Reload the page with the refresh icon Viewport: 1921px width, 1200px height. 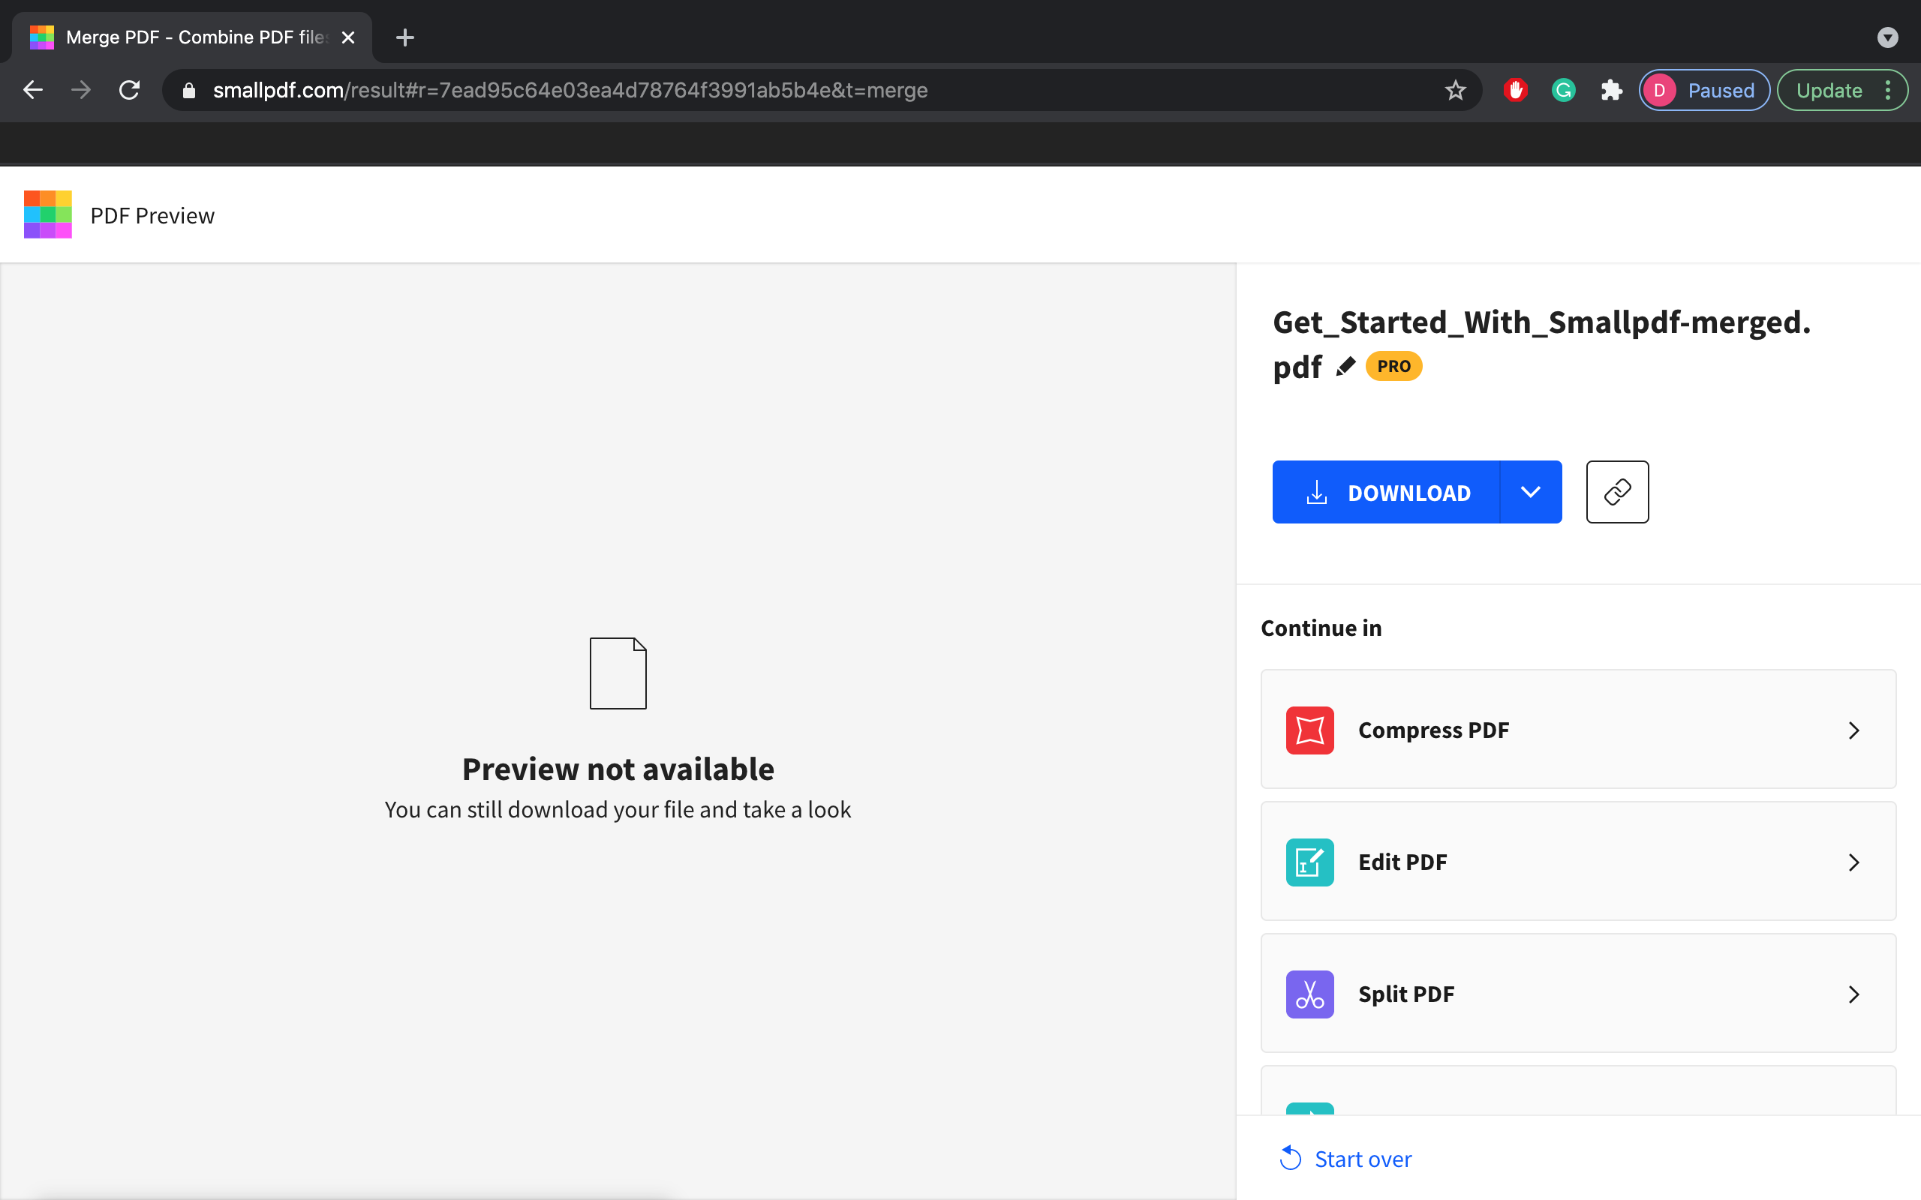pyautogui.click(x=129, y=90)
